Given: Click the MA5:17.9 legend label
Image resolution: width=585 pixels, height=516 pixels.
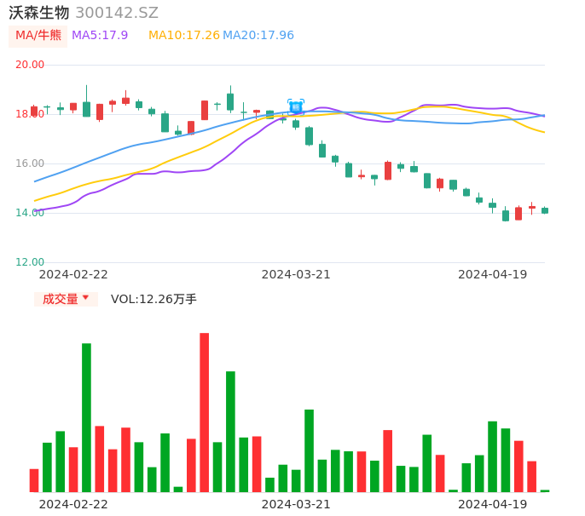Looking at the screenshot, I should [x=100, y=36].
